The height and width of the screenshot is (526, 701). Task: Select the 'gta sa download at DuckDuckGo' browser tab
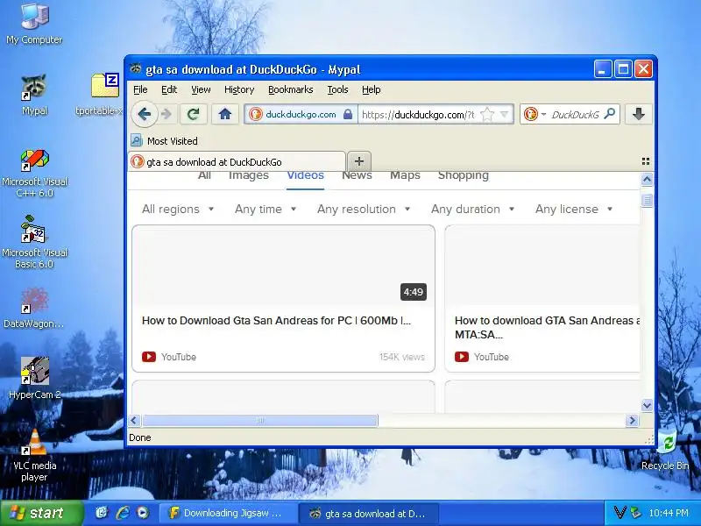click(x=237, y=161)
